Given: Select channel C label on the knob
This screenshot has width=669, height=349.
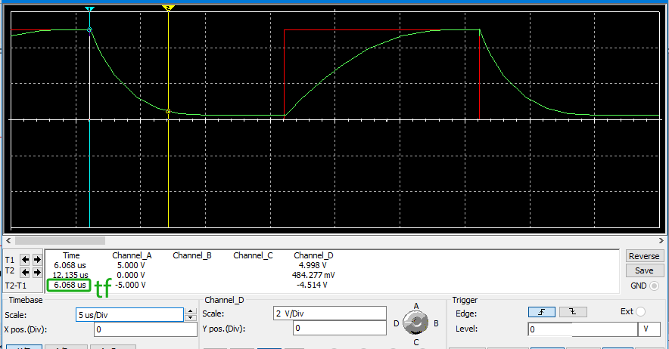Looking at the screenshot, I should [x=416, y=341].
